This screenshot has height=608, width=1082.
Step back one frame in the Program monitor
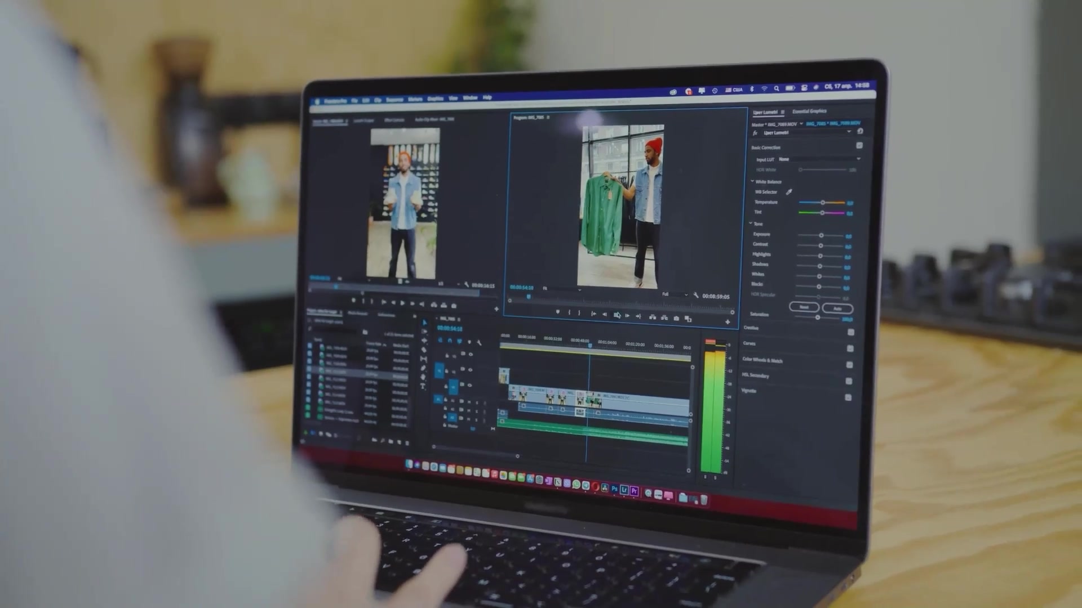(605, 314)
